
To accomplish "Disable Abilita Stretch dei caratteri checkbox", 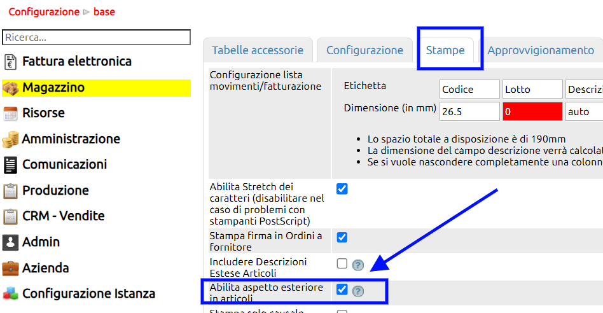I will (342, 189).
